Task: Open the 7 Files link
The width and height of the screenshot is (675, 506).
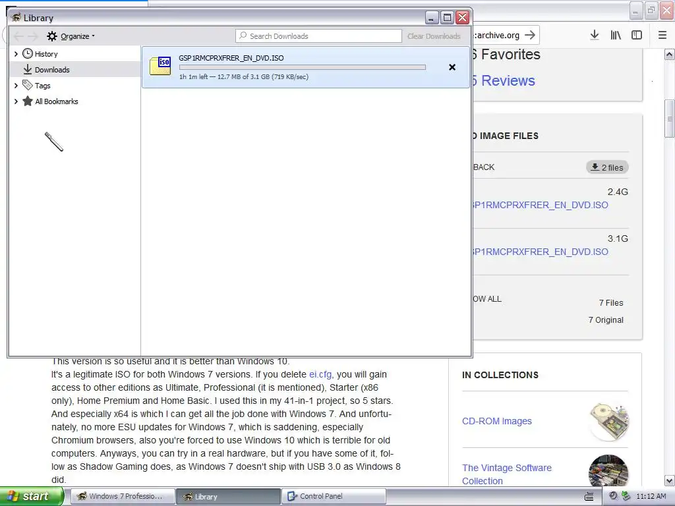Action: 611,303
